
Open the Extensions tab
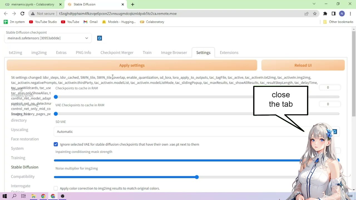(229, 52)
